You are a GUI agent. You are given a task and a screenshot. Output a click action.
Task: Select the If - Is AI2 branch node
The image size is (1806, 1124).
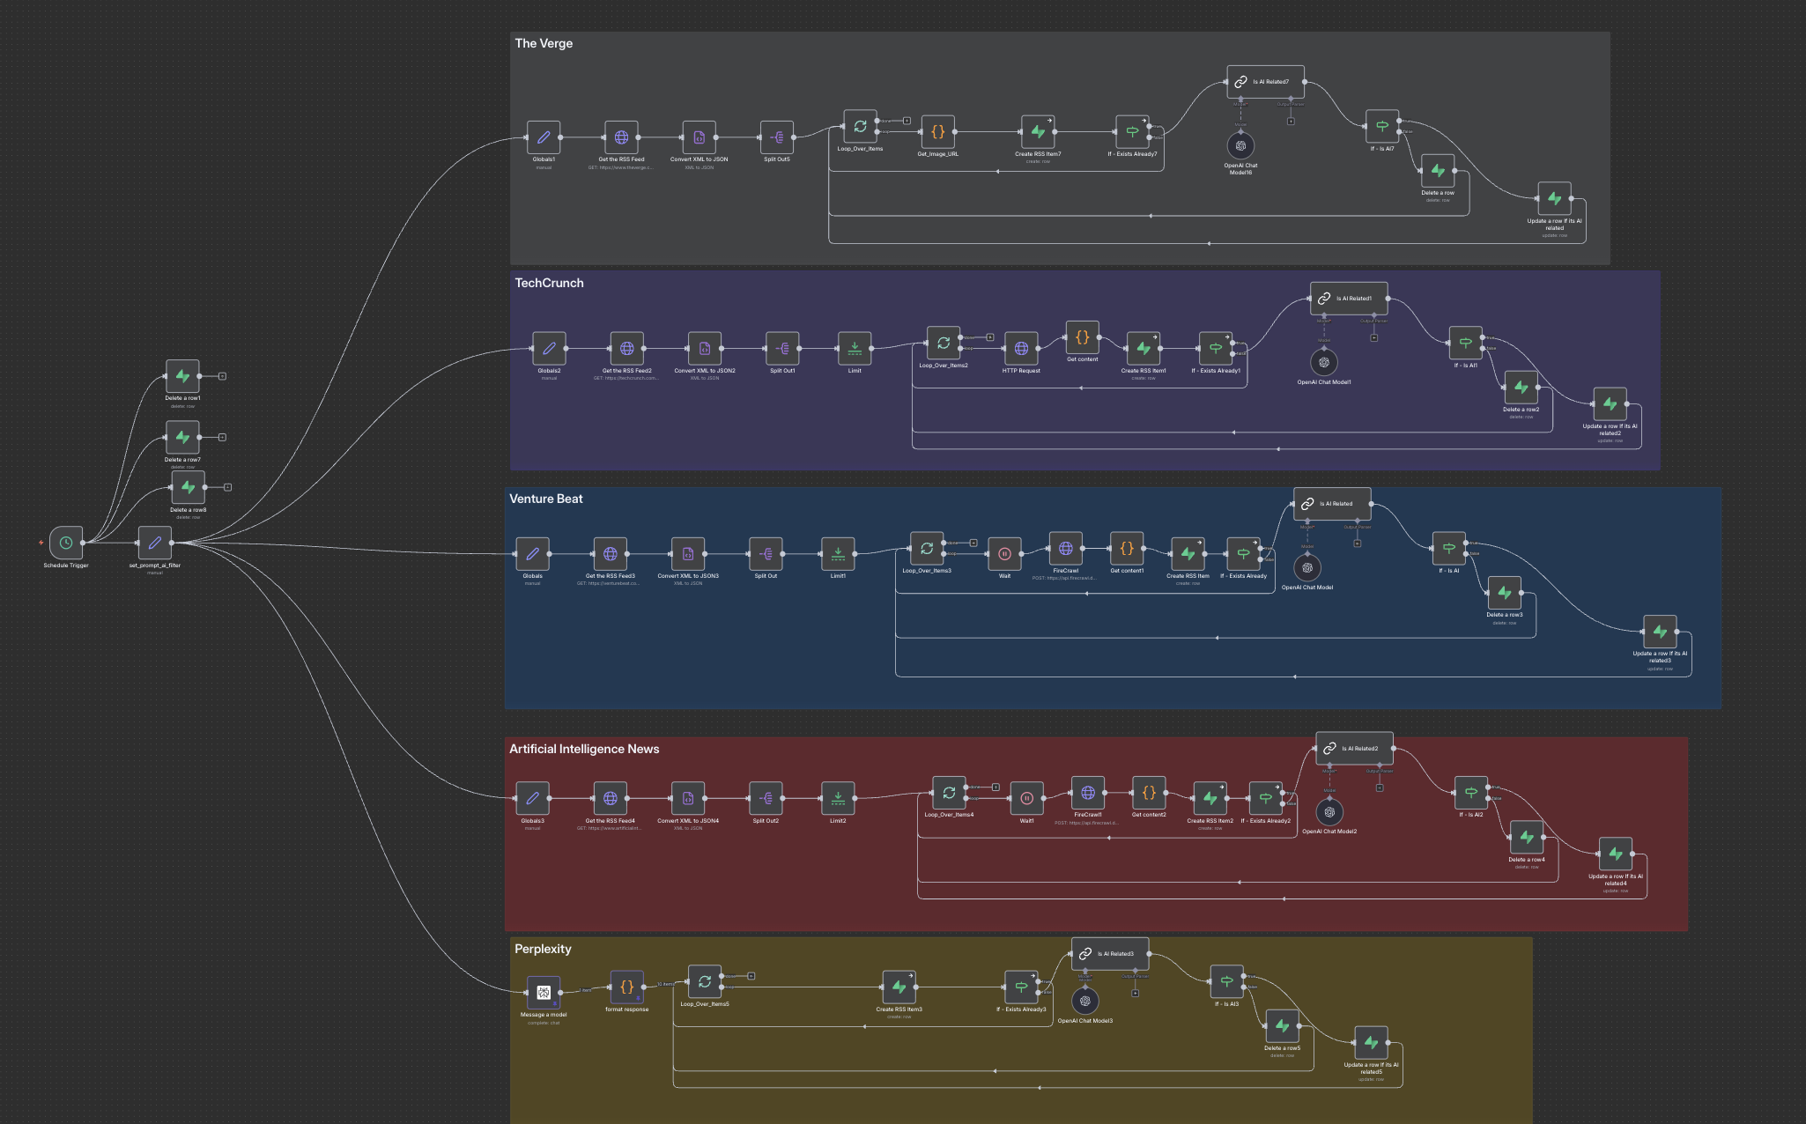1471,793
